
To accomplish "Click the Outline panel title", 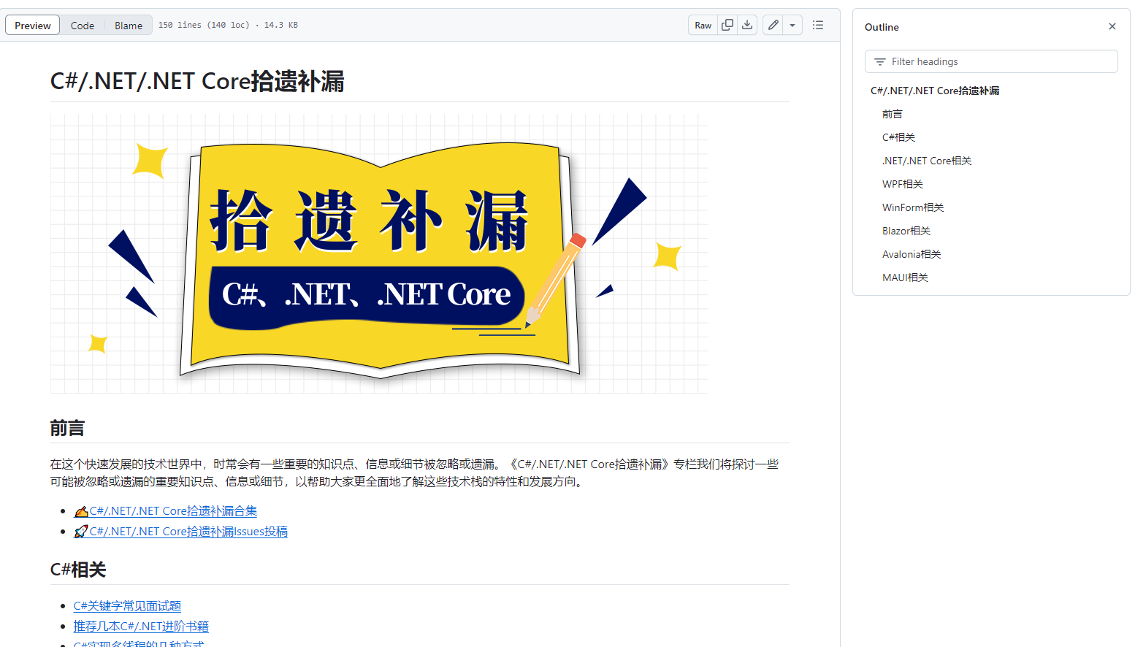I will 882,27.
